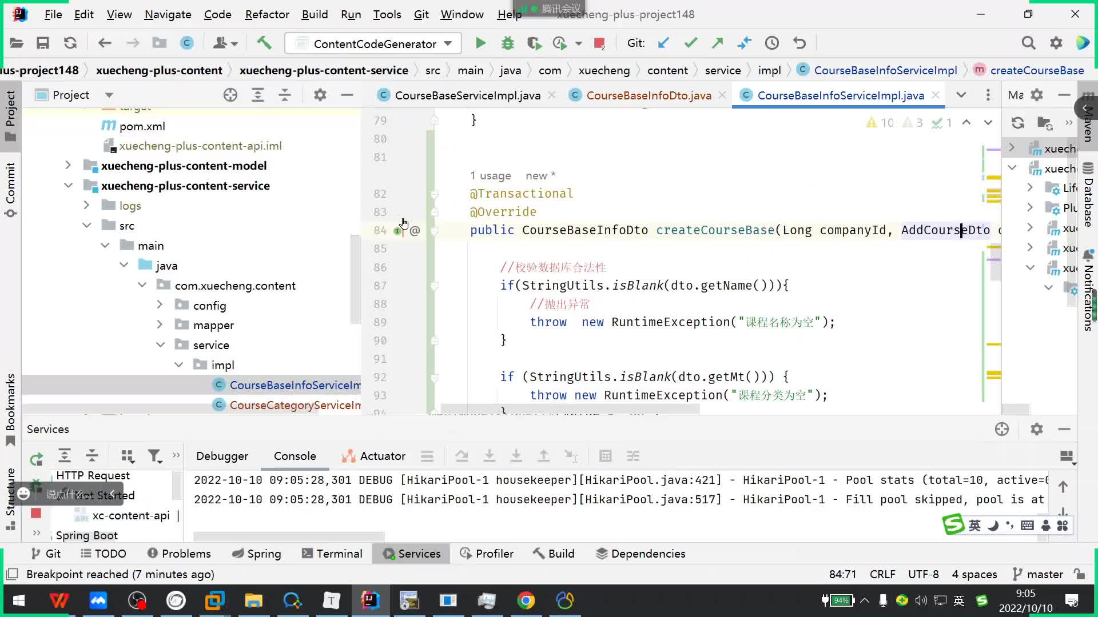Expand the config package

click(160, 305)
